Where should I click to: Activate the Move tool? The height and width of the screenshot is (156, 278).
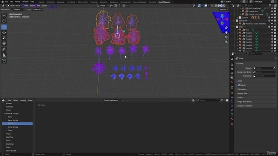tap(4, 27)
